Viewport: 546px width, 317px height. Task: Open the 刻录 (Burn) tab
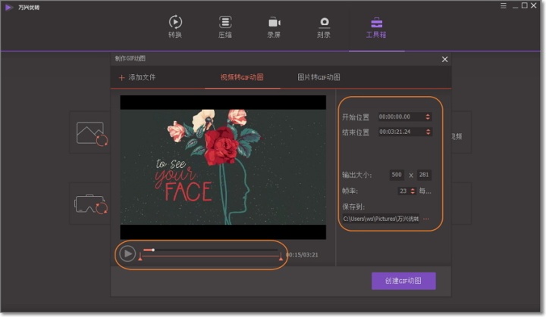(x=324, y=26)
